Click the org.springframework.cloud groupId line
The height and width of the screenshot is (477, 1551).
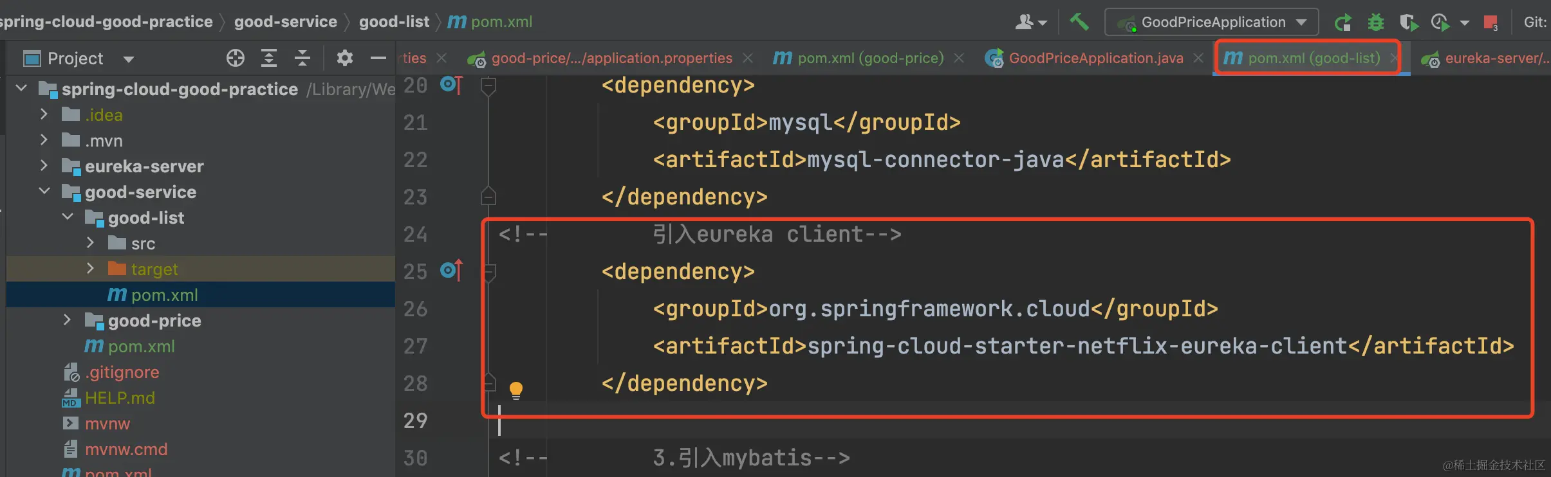coord(935,309)
